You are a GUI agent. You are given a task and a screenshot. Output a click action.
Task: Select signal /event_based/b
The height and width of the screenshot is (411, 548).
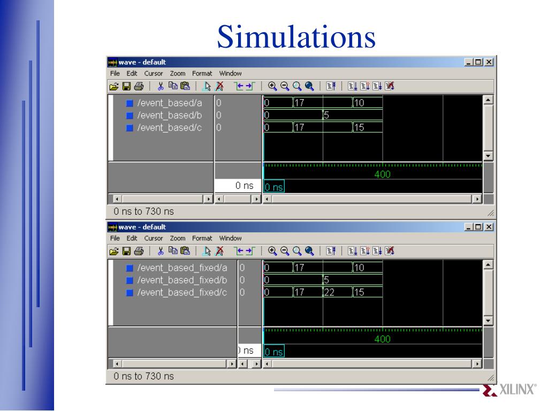(170, 115)
